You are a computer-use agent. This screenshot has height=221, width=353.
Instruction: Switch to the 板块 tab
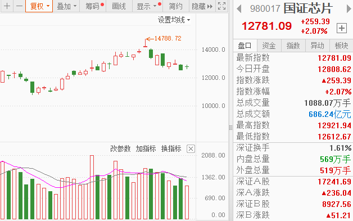(342, 46)
